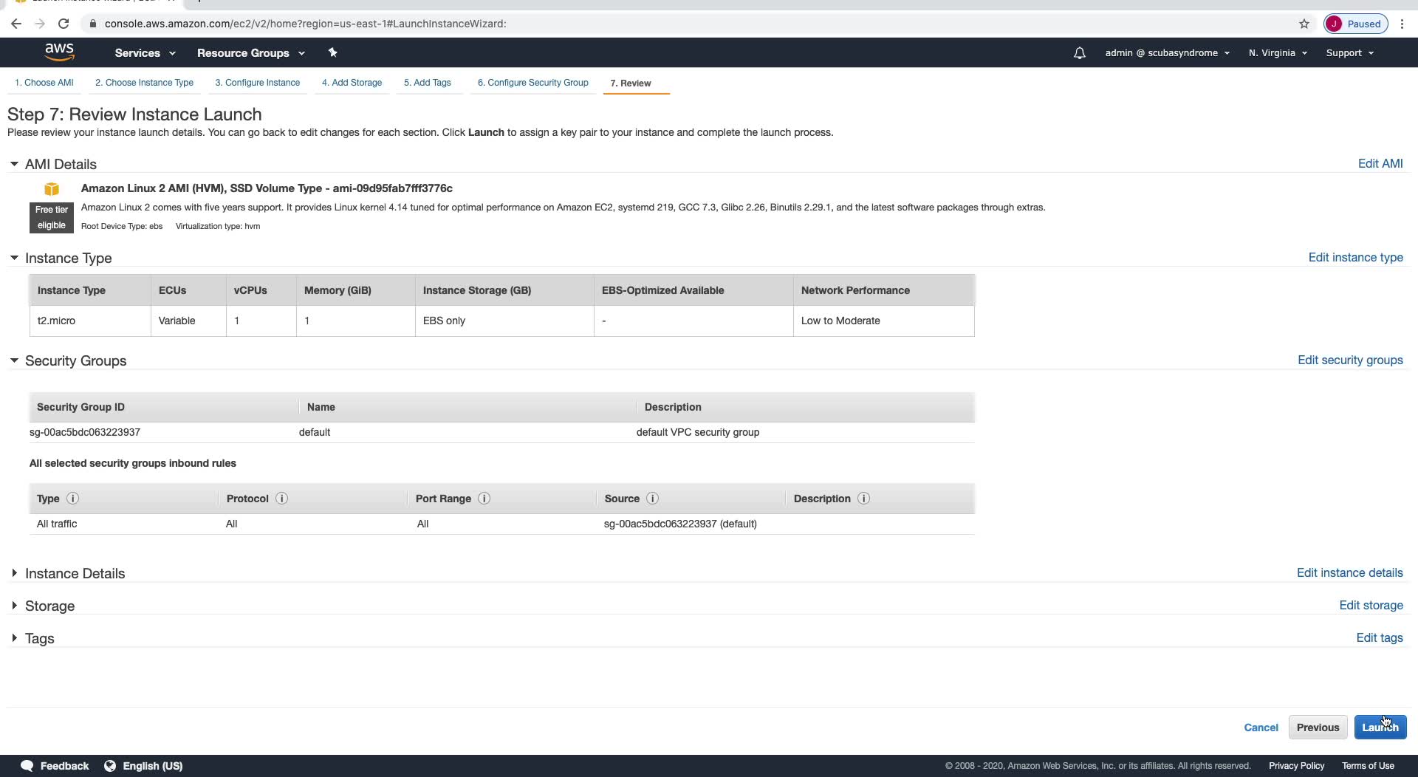Click the info icon next to Source
The height and width of the screenshot is (777, 1418).
[x=652, y=499]
